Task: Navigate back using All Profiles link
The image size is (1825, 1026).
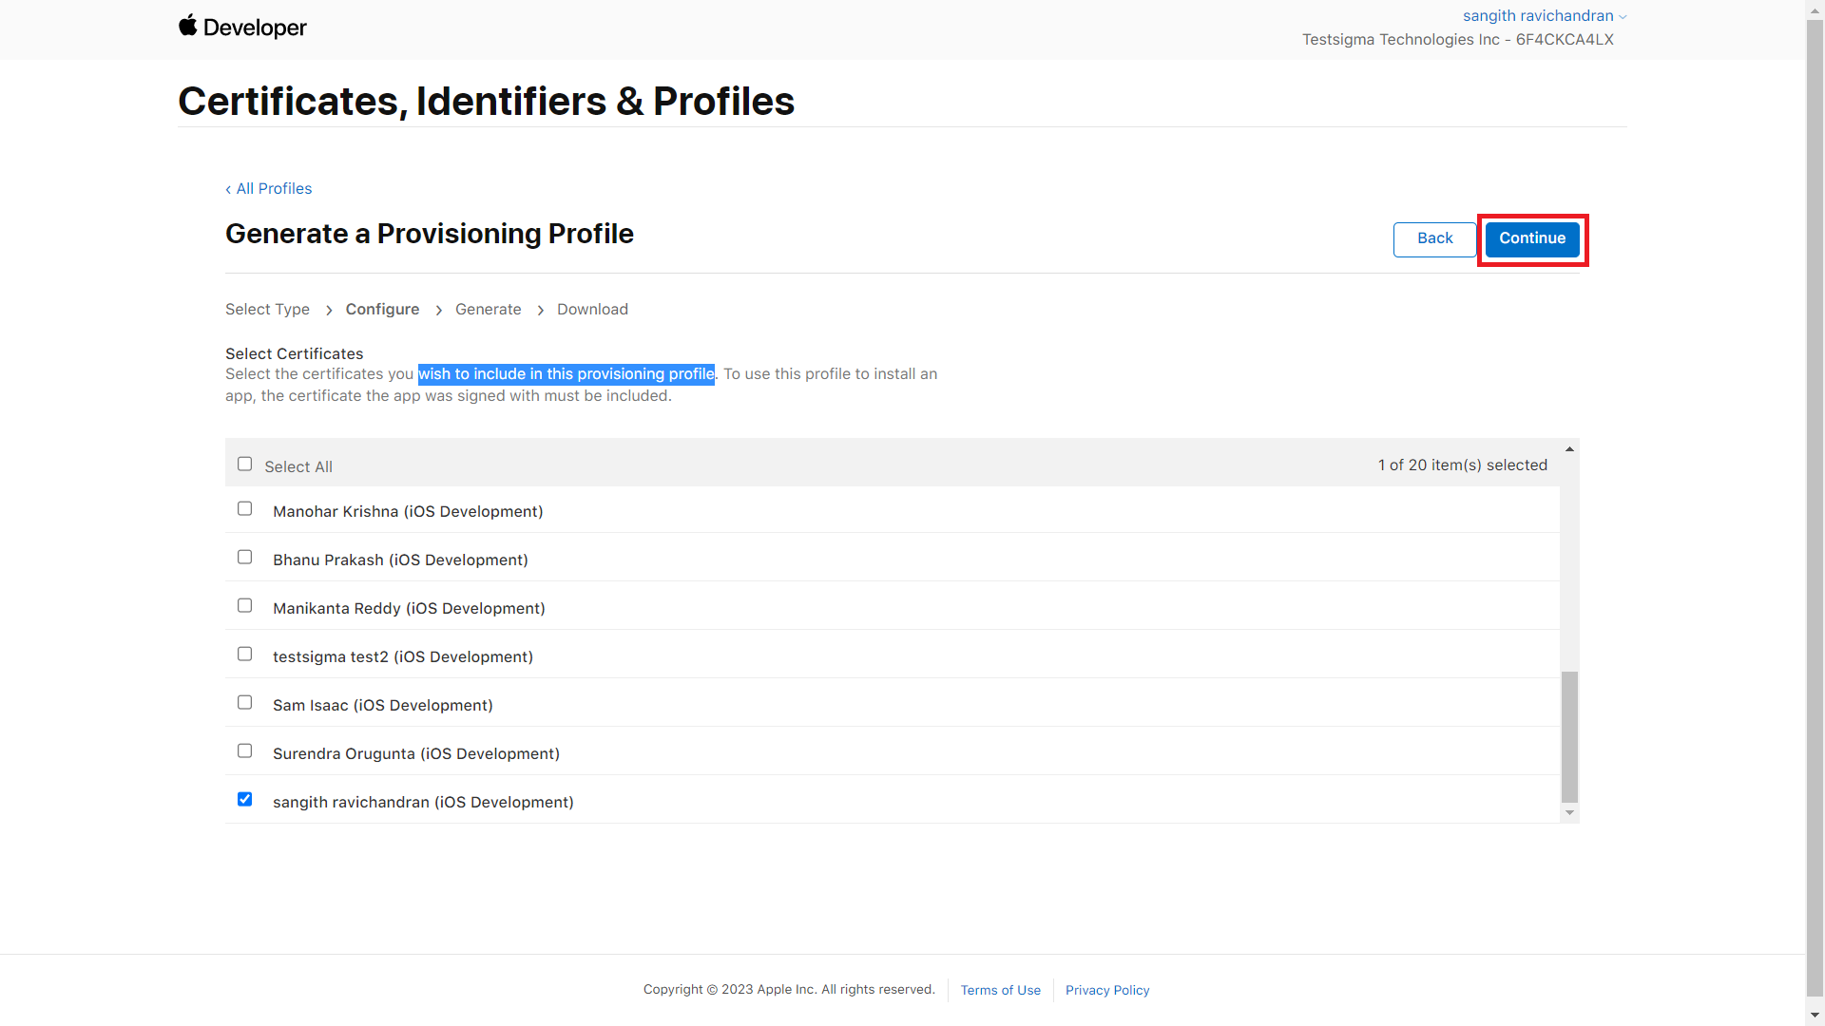Action: [268, 188]
